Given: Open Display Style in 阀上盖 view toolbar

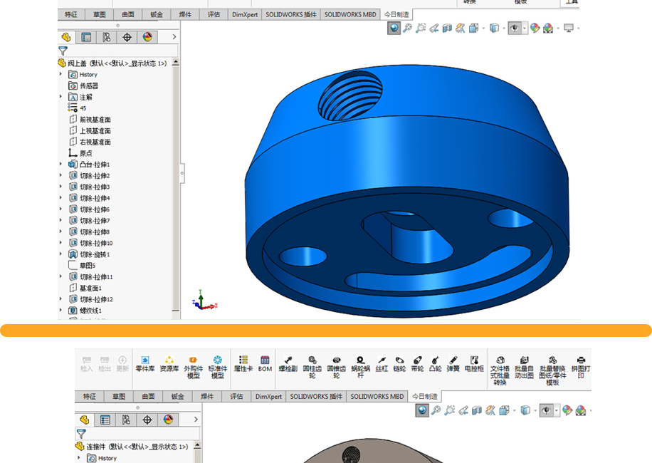Looking at the screenshot, I should [x=494, y=28].
